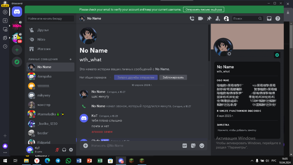This screenshot has height=165, width=293.
Task: Click the friend request sent button
Action: click(x=136, y=77)
